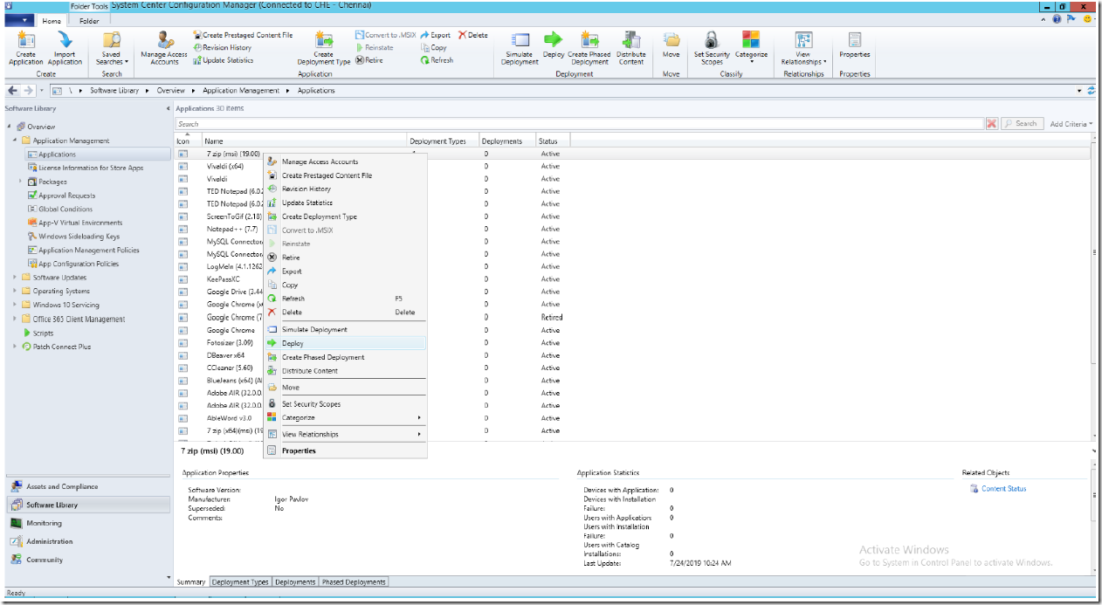
Task: Choose Create Deployment Type in context menu
Action: (x=345, y=217)
